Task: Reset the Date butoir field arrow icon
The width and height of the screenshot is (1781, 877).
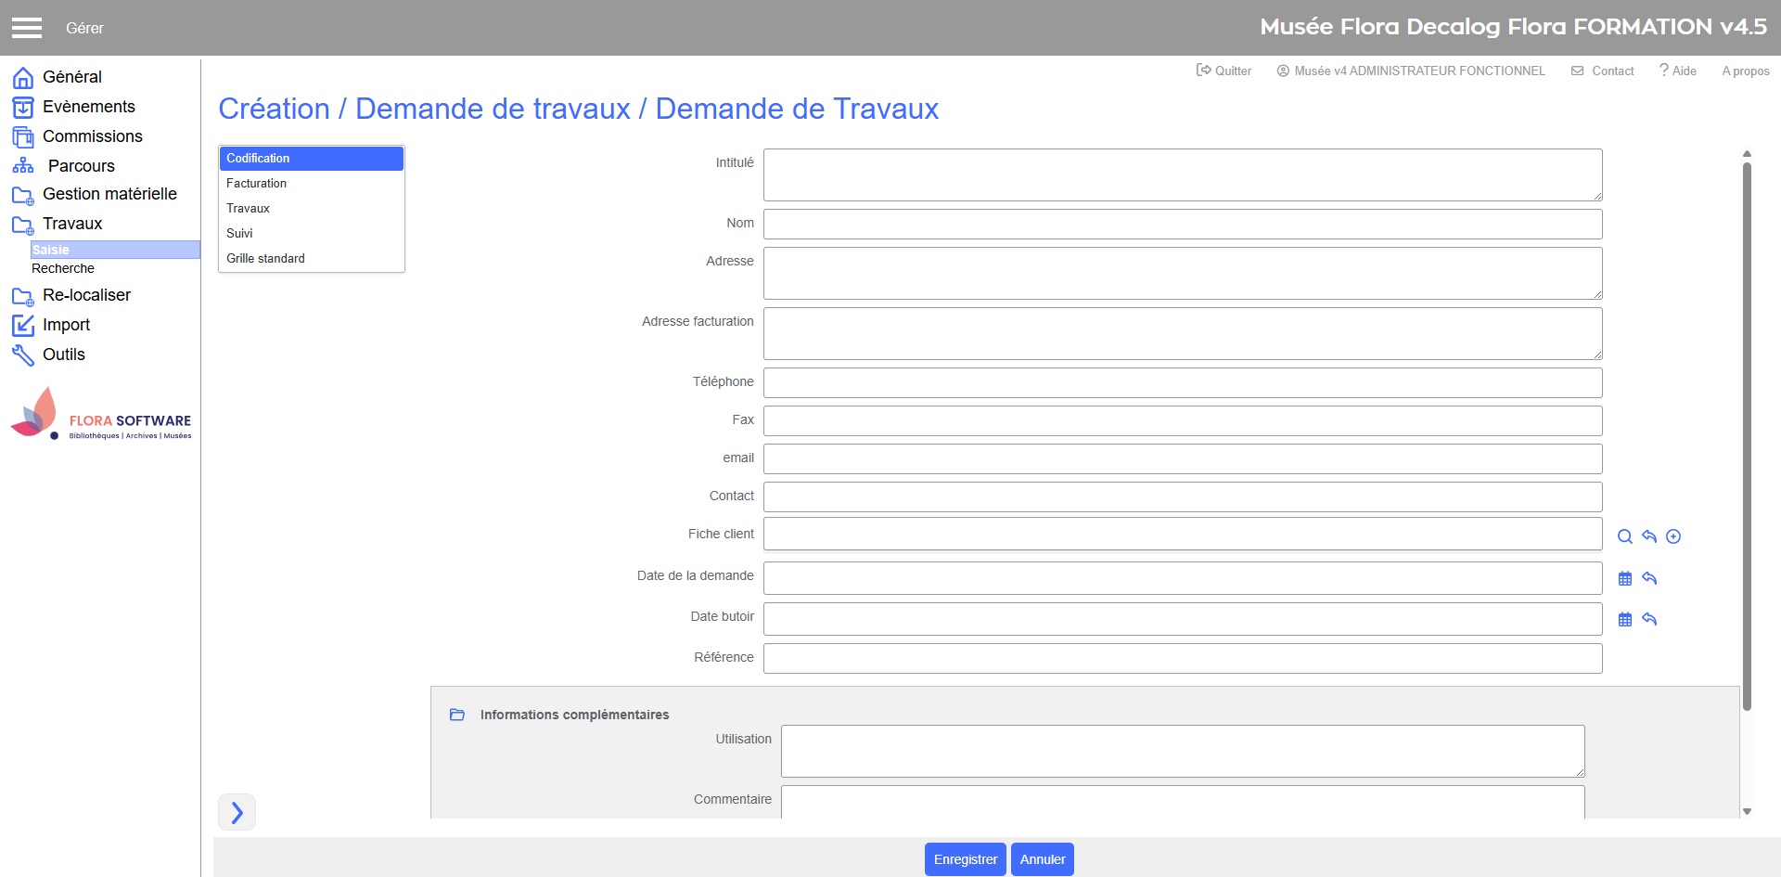Action: [x=1649, y=619]
